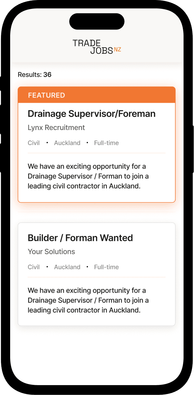Tap the orange FEATURED banner
This screenshot has height=395, width=194.
coord(97,95)
